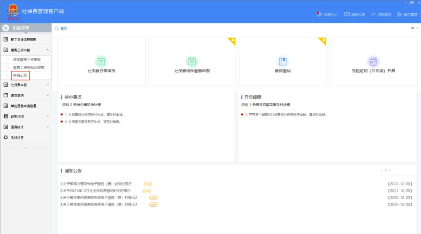Go to next notice page arrow
The image size is (421, 234).
[389, 171]
